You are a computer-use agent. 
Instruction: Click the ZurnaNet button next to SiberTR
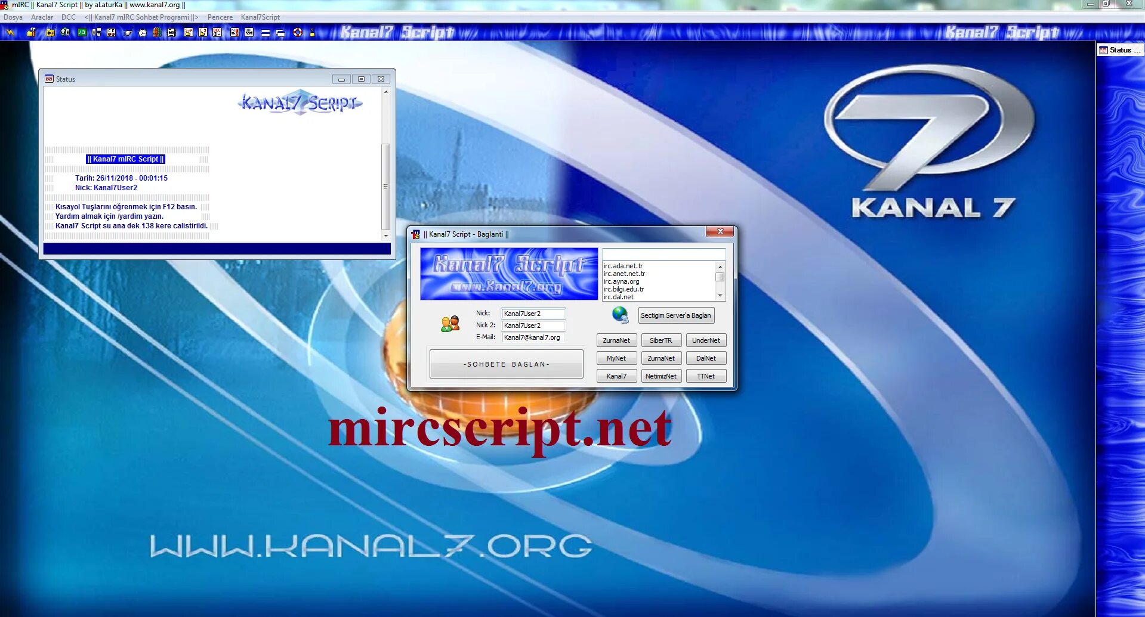[616, 340]
